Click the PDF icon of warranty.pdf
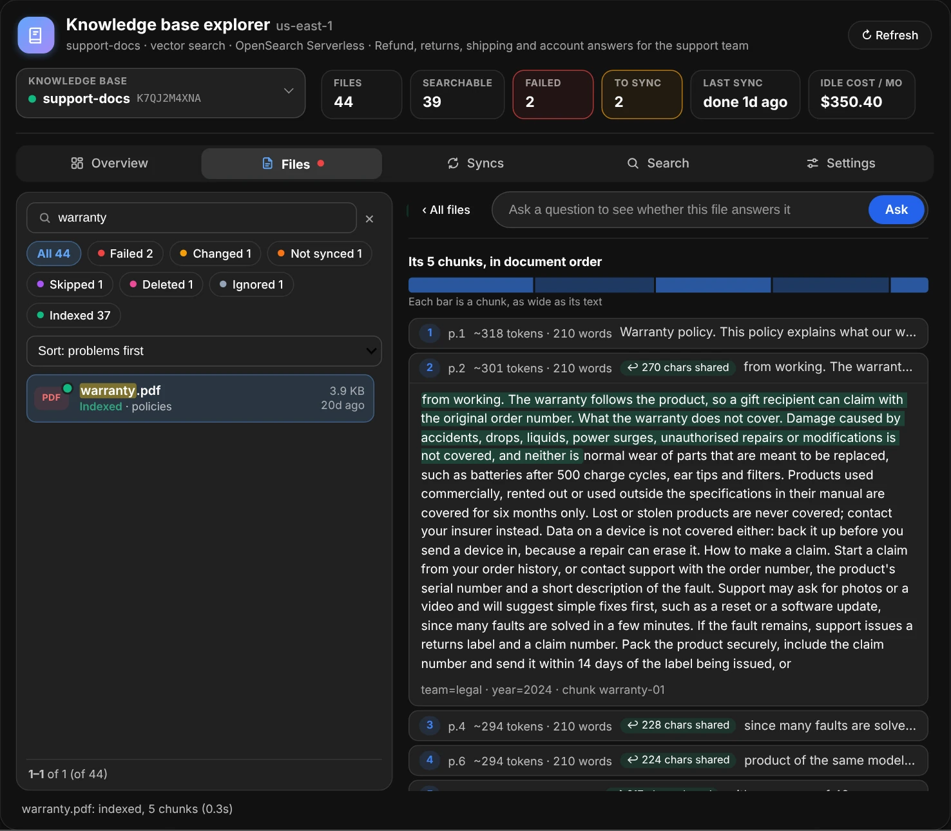 click(x=52, y=398)
